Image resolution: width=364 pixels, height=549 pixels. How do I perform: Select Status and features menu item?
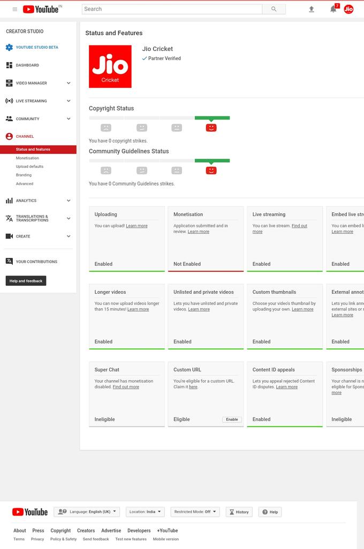[38, 150]
